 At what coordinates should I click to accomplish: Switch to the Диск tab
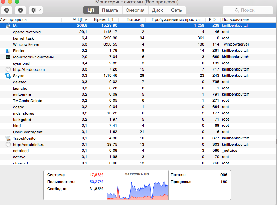click(157, 10)
